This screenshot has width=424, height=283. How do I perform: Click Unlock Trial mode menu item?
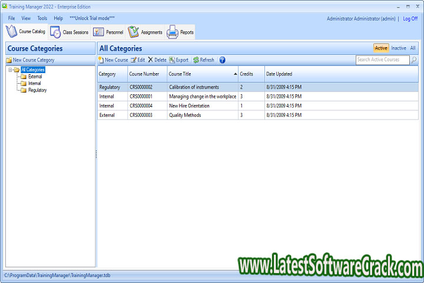point(92,18)
